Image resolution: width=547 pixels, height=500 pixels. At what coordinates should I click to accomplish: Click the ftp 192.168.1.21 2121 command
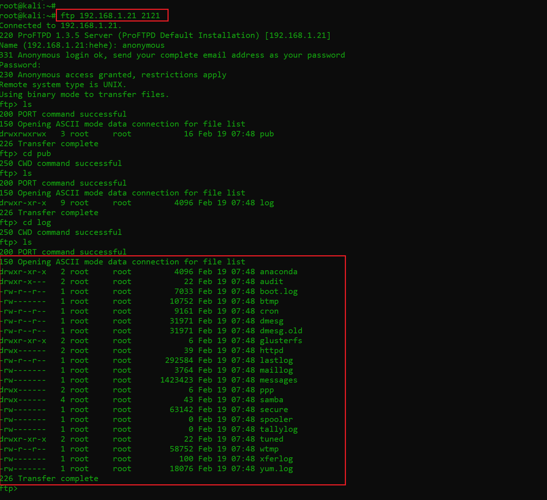click(110, 16)
